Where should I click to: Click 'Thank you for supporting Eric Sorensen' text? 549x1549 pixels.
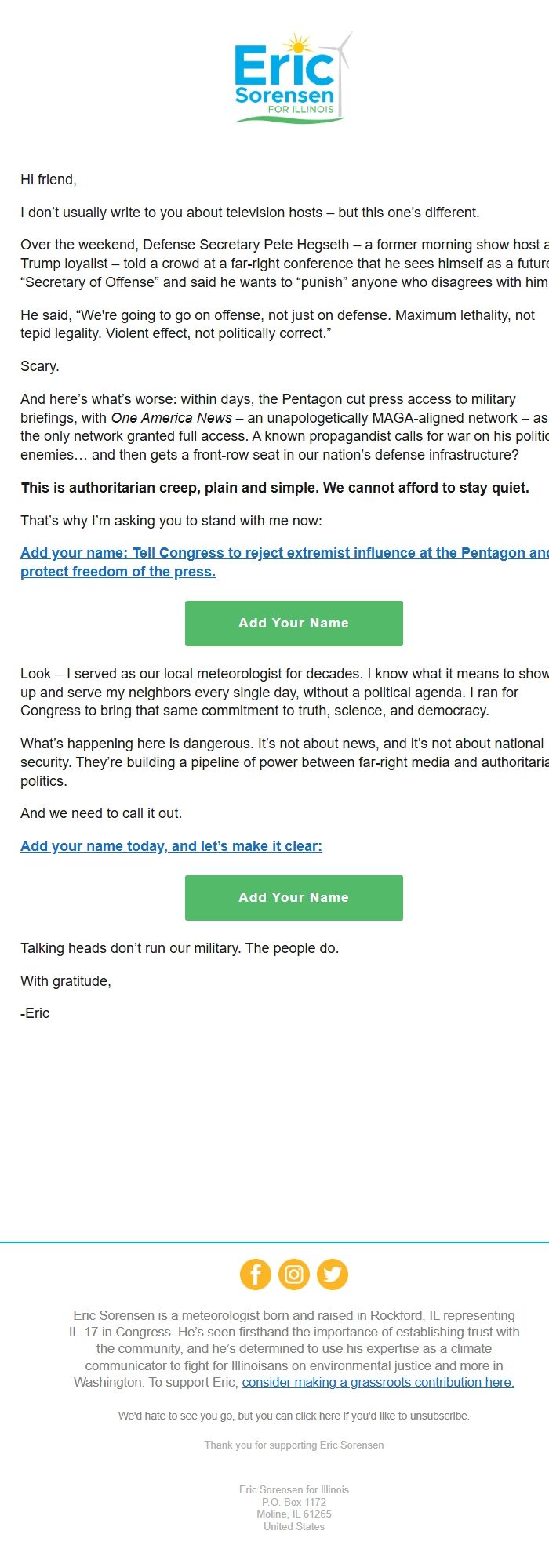pos(294,1445)
